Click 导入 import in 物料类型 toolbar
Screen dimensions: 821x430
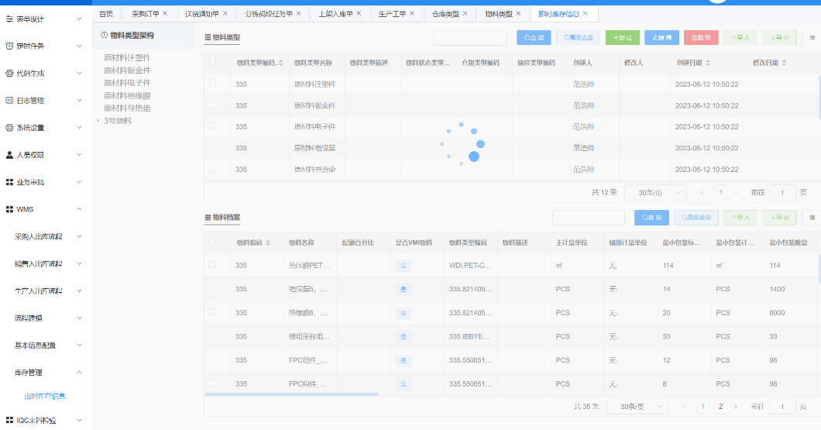[x=740, y=38]
